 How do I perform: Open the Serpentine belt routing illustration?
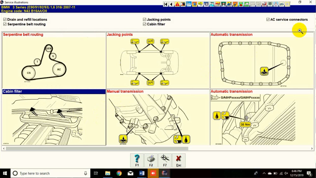(54, 63)
